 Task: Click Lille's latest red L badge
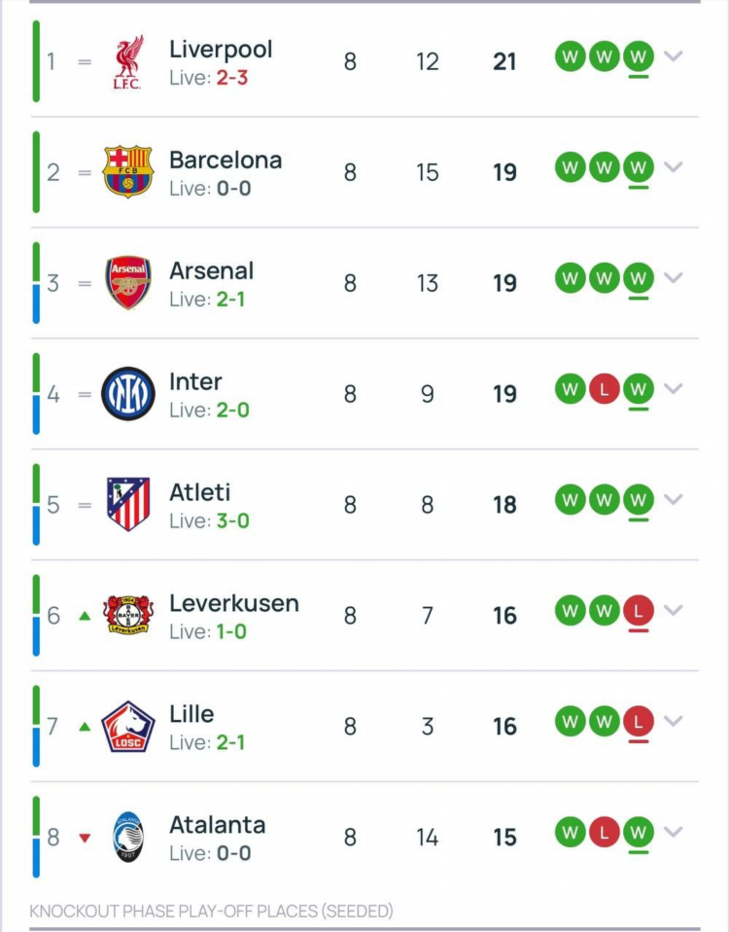[639, 722]
